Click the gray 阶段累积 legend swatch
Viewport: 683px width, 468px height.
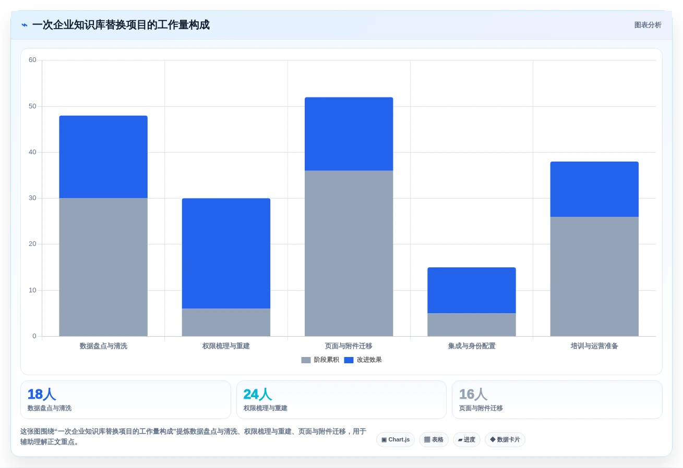[306, 360]
